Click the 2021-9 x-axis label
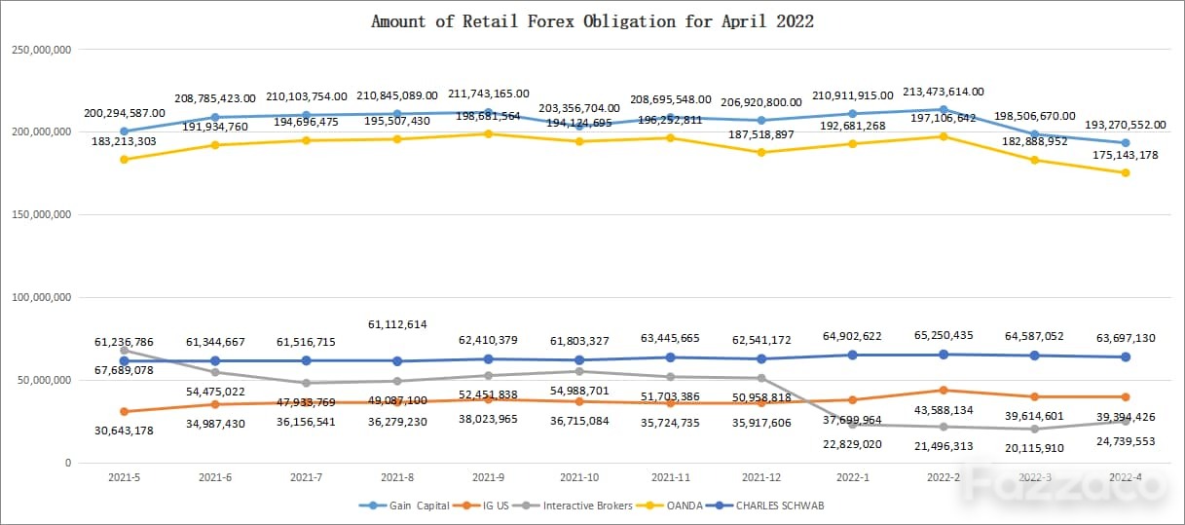The height and width of the screenshot is (525, 1185). click(488, 478)
